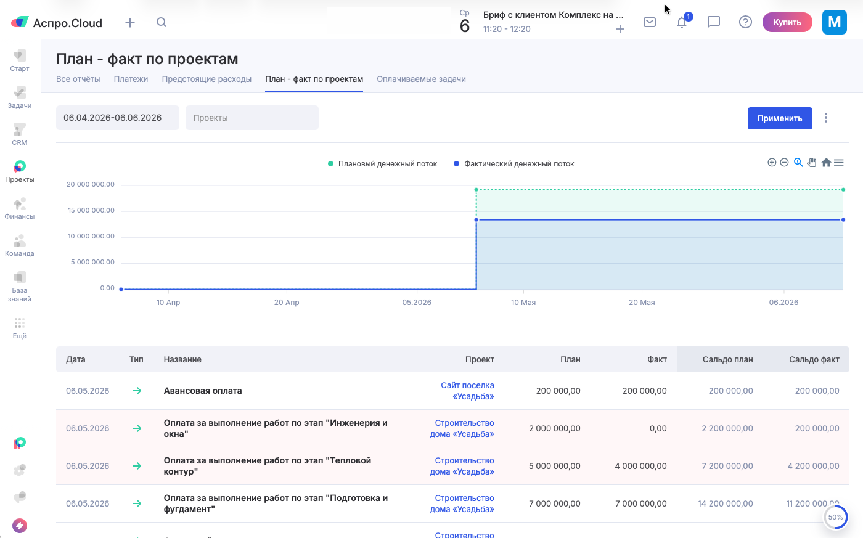The height and width of the screenshot is (538, 863).
Task: Open the chat speech bubble icon
Action: coord(714,22)
